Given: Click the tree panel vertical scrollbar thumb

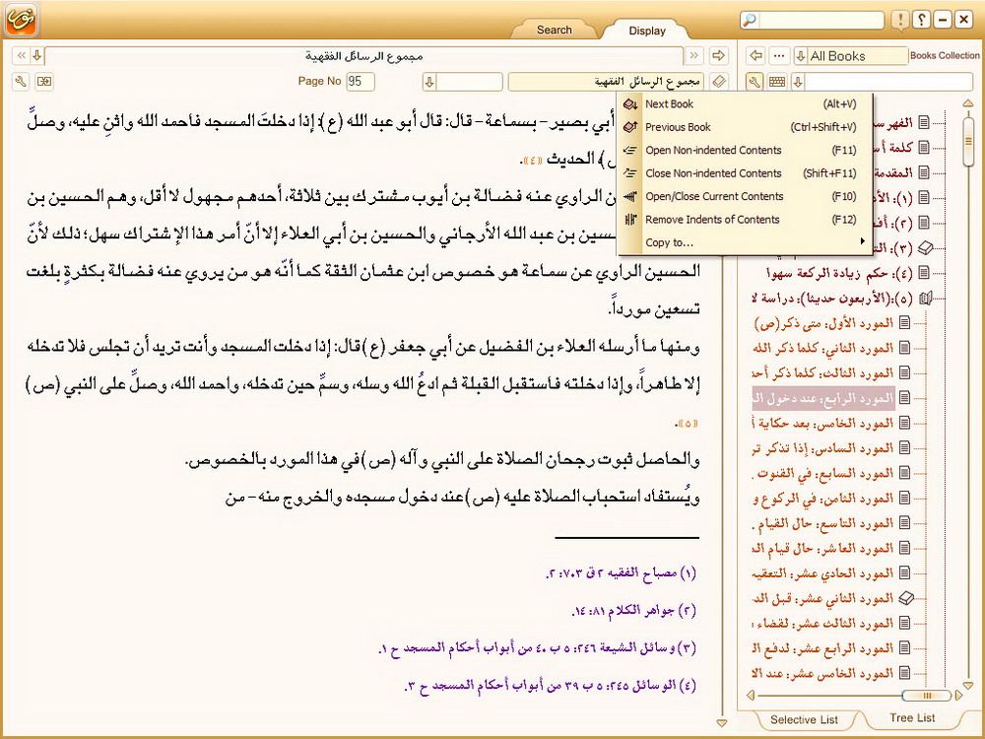Looking at the screenshot, I should pyautogui.click(x=968, y=140).
